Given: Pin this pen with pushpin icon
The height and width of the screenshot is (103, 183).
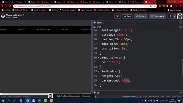Looking at the screenshot, I should pyautogui.click(x=170, y=16).
